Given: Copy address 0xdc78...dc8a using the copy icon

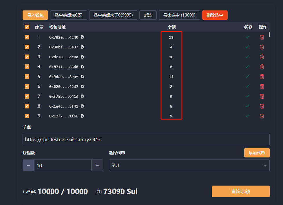Looking at the screenshot, I should 82,57.
